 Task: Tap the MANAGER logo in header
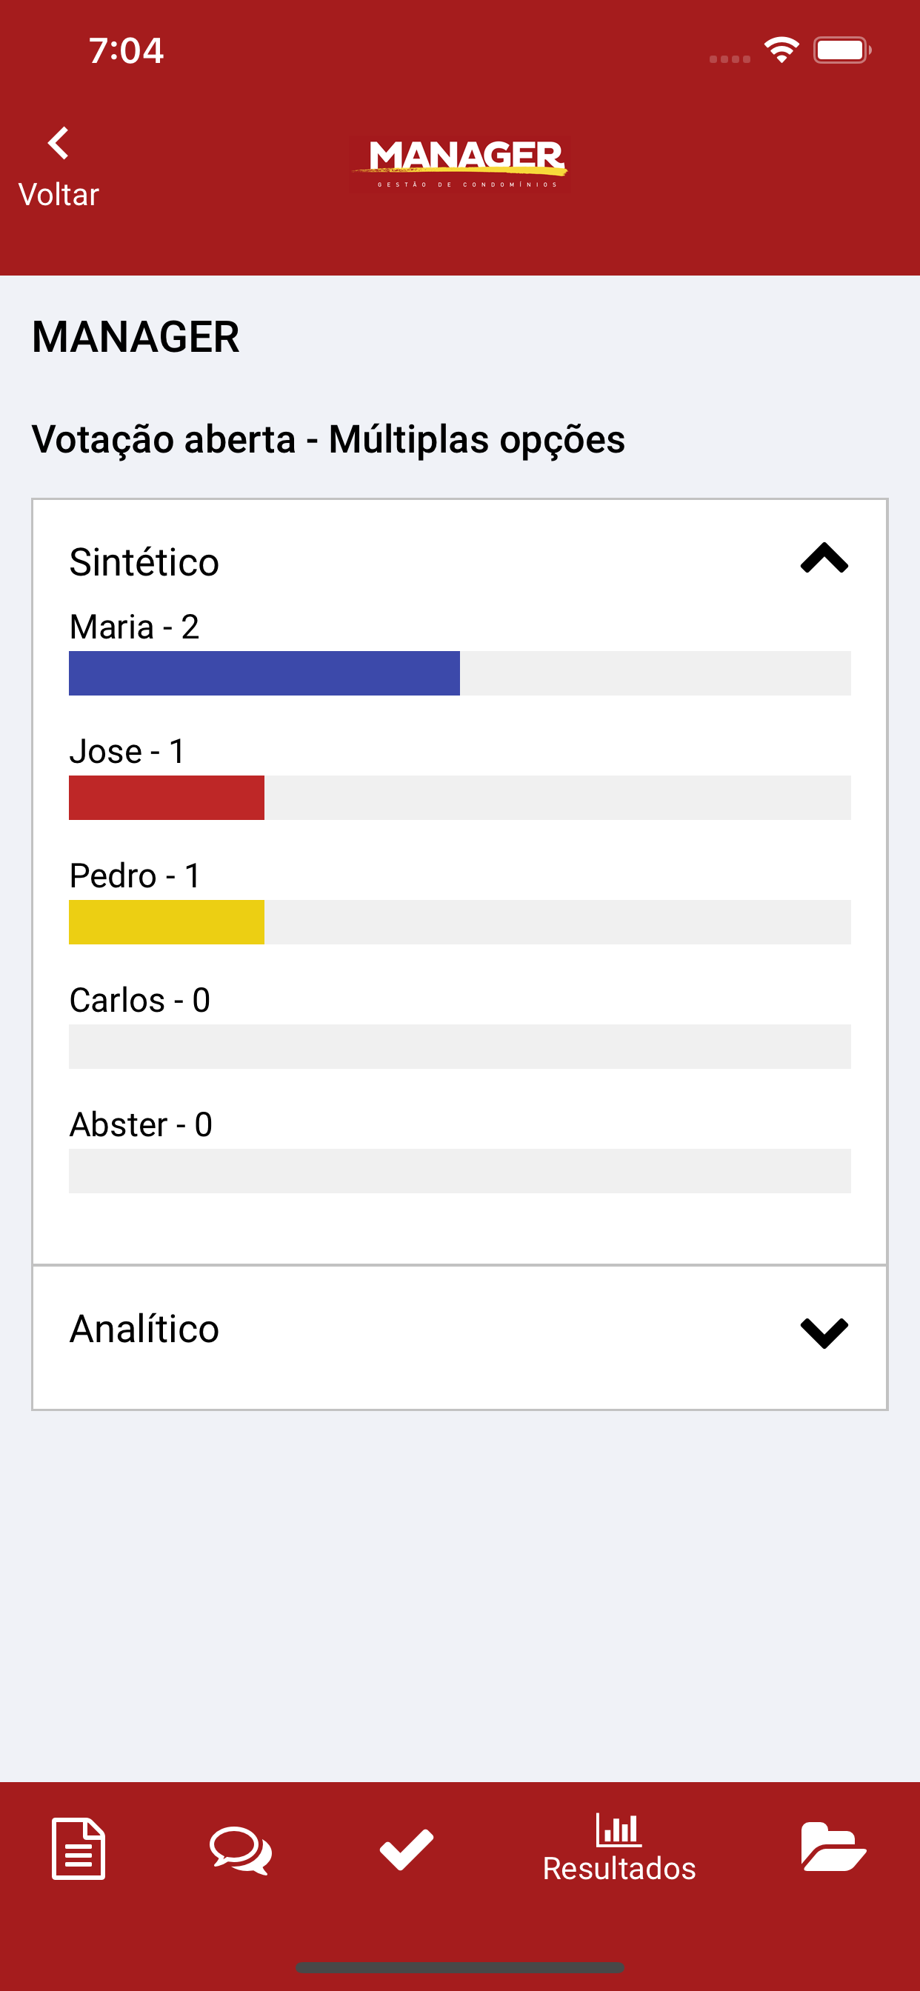tap(461, 163)
